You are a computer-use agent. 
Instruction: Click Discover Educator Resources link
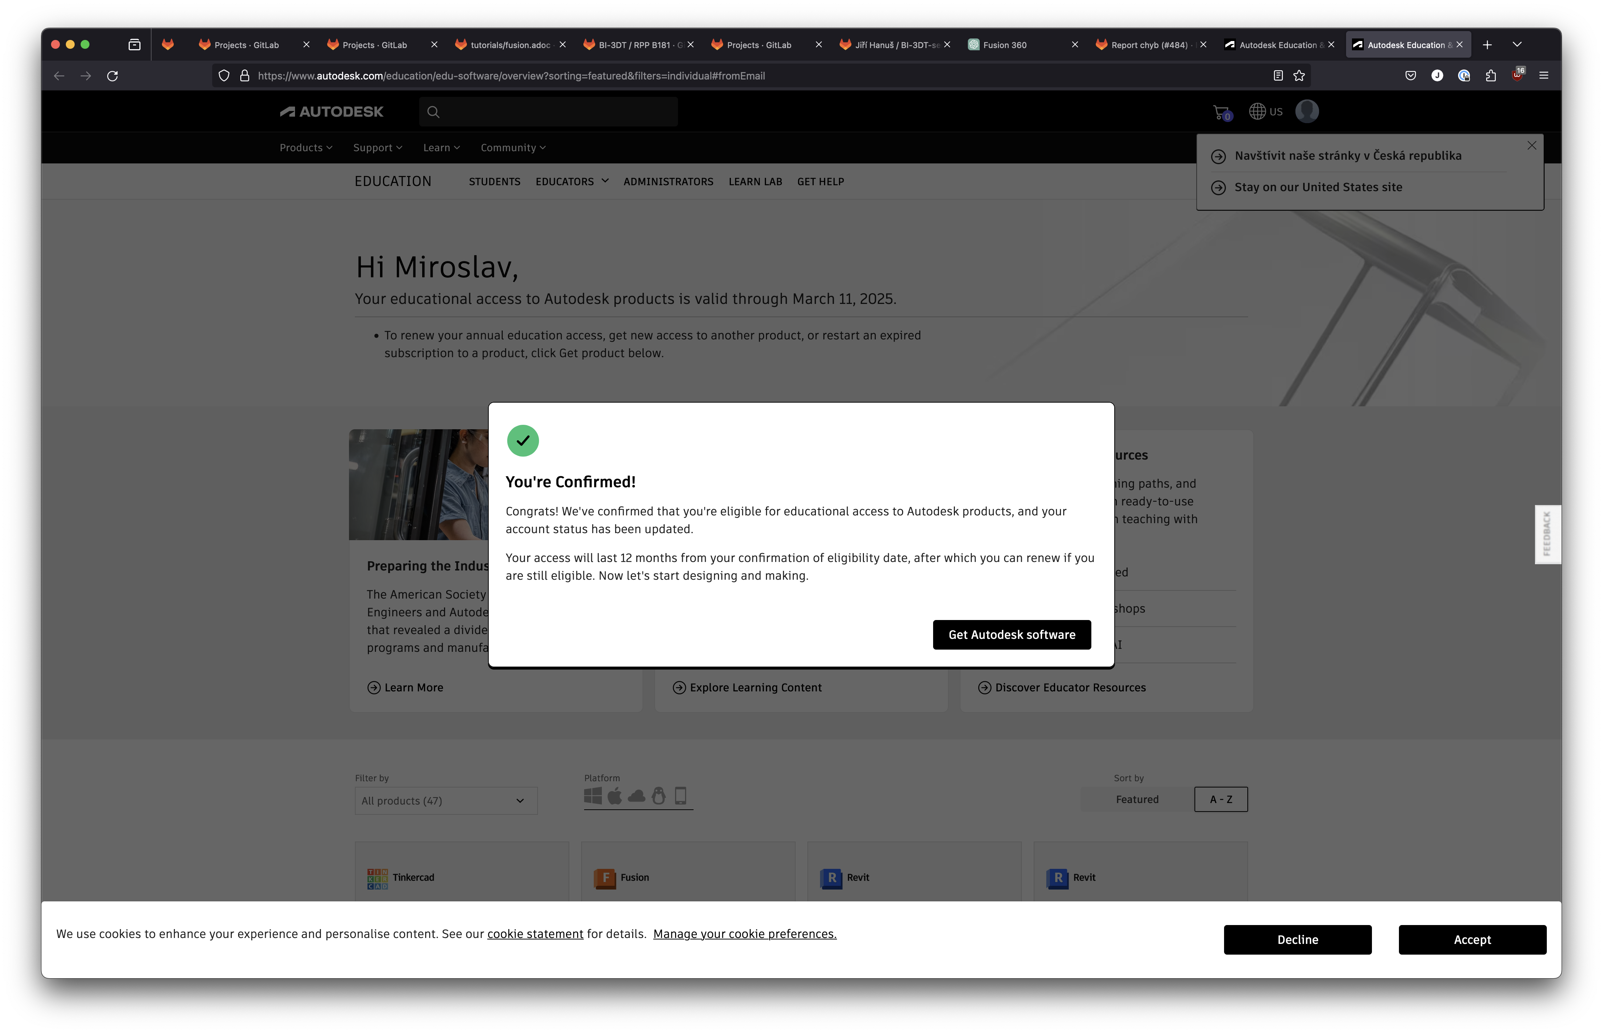(1062, 688)
